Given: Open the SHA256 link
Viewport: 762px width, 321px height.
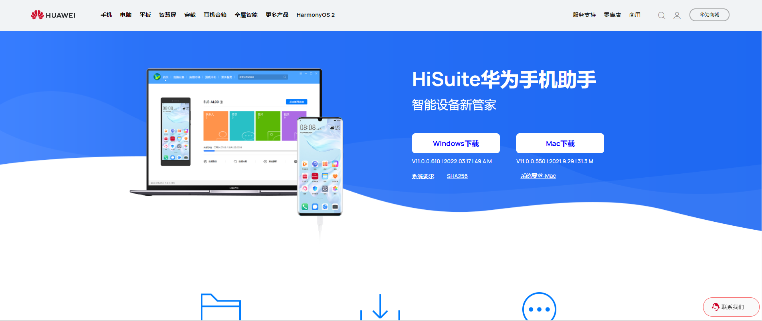Looking at the screenshot, I should [x=457, y=176].
